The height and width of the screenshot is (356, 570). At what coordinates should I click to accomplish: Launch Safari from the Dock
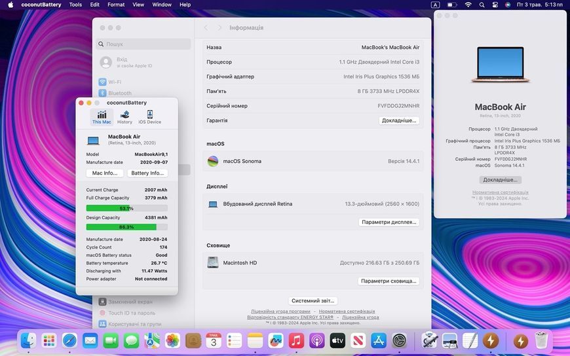tap(69, 341)
